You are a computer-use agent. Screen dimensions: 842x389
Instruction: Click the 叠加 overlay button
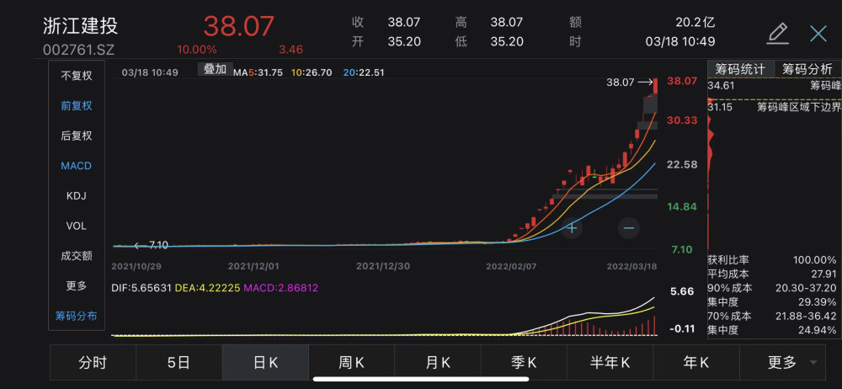pyautogui.click(x=216, y=69)
